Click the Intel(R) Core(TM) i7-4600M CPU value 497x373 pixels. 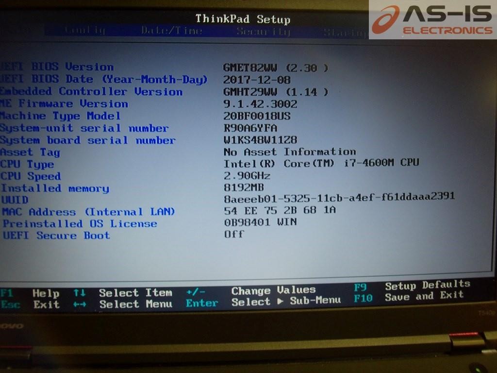click(321, 163)
